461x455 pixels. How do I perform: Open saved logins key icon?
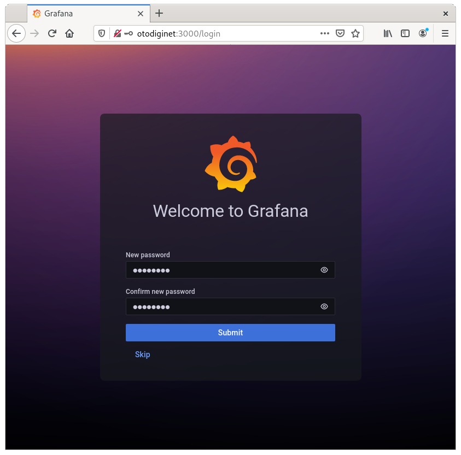129,33
